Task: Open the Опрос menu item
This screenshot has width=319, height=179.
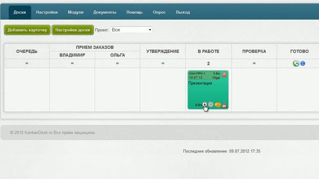Action: (159, 12)
